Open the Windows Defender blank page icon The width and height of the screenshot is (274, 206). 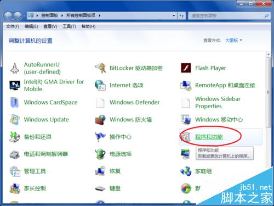click(100, 103)
